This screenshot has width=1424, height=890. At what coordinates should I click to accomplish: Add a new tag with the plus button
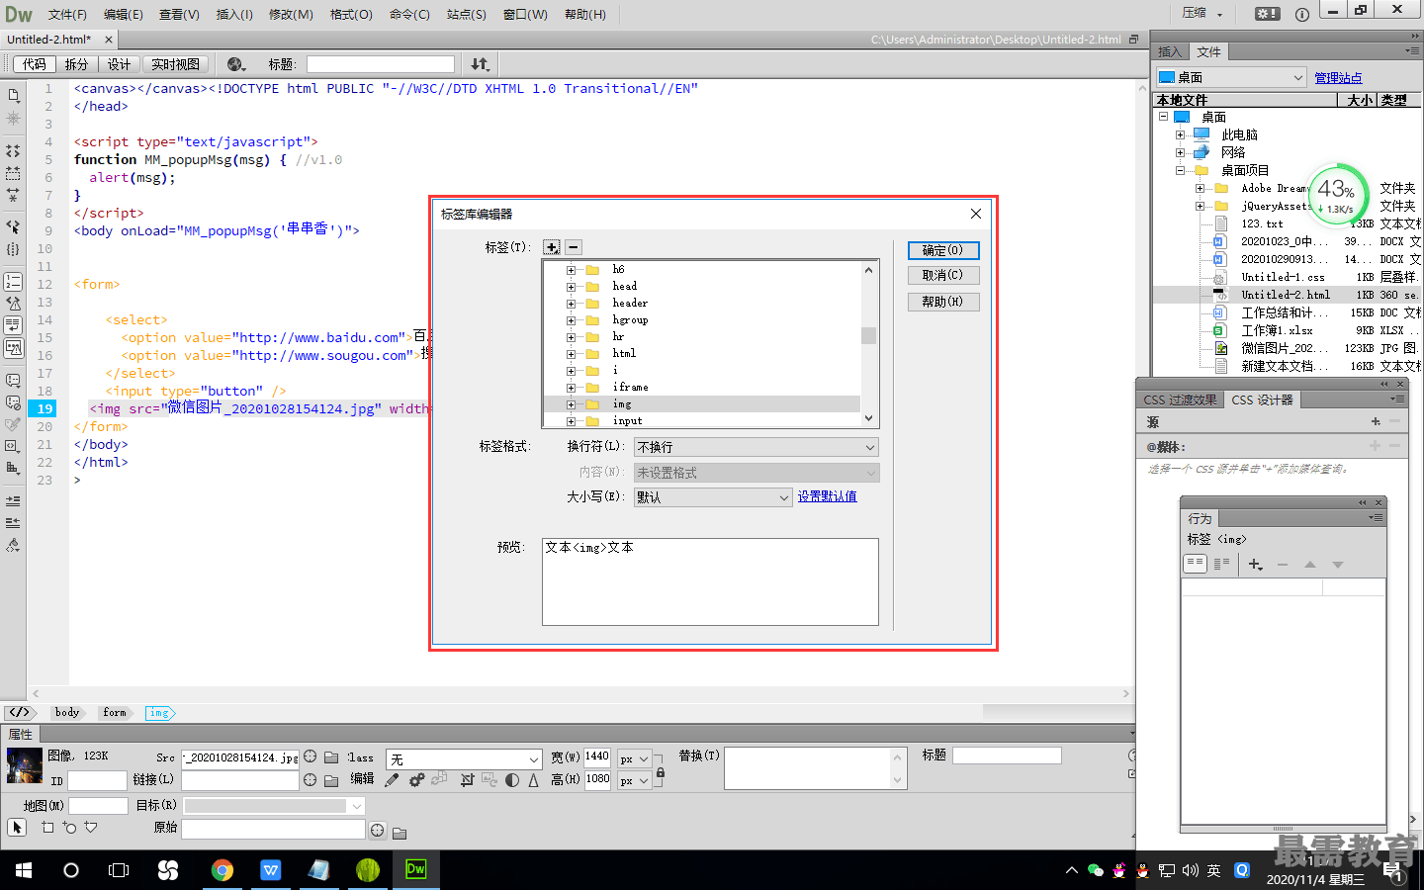552,247
